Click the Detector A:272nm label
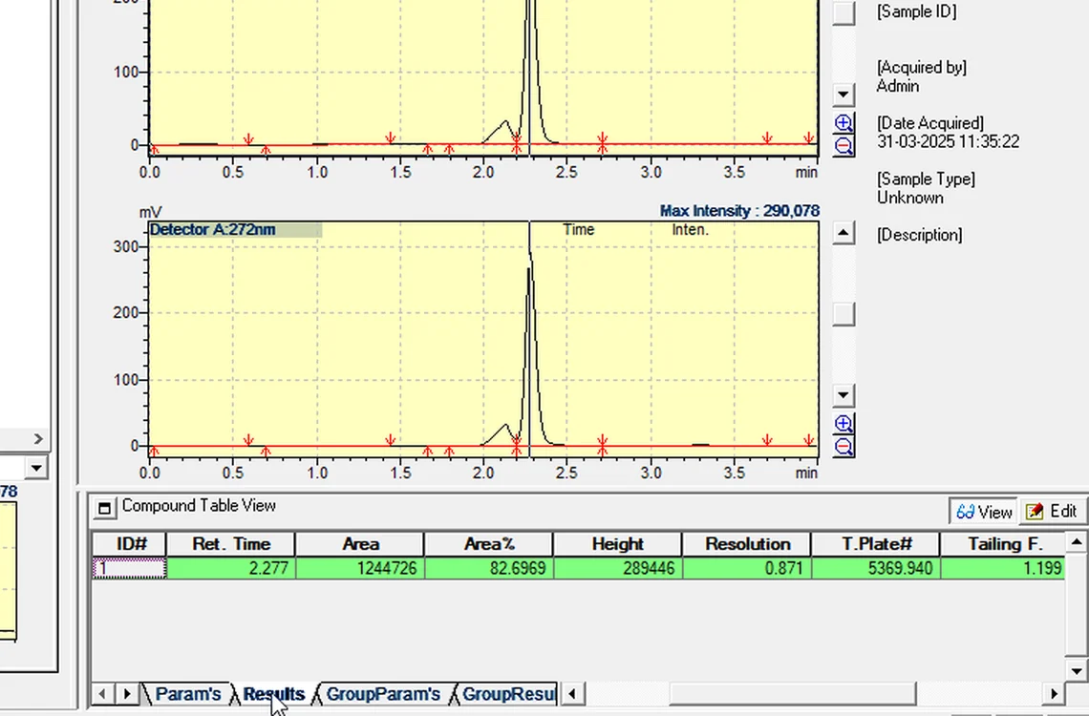The height and width of the screenshot is (716, 1089). pos(212,230)
